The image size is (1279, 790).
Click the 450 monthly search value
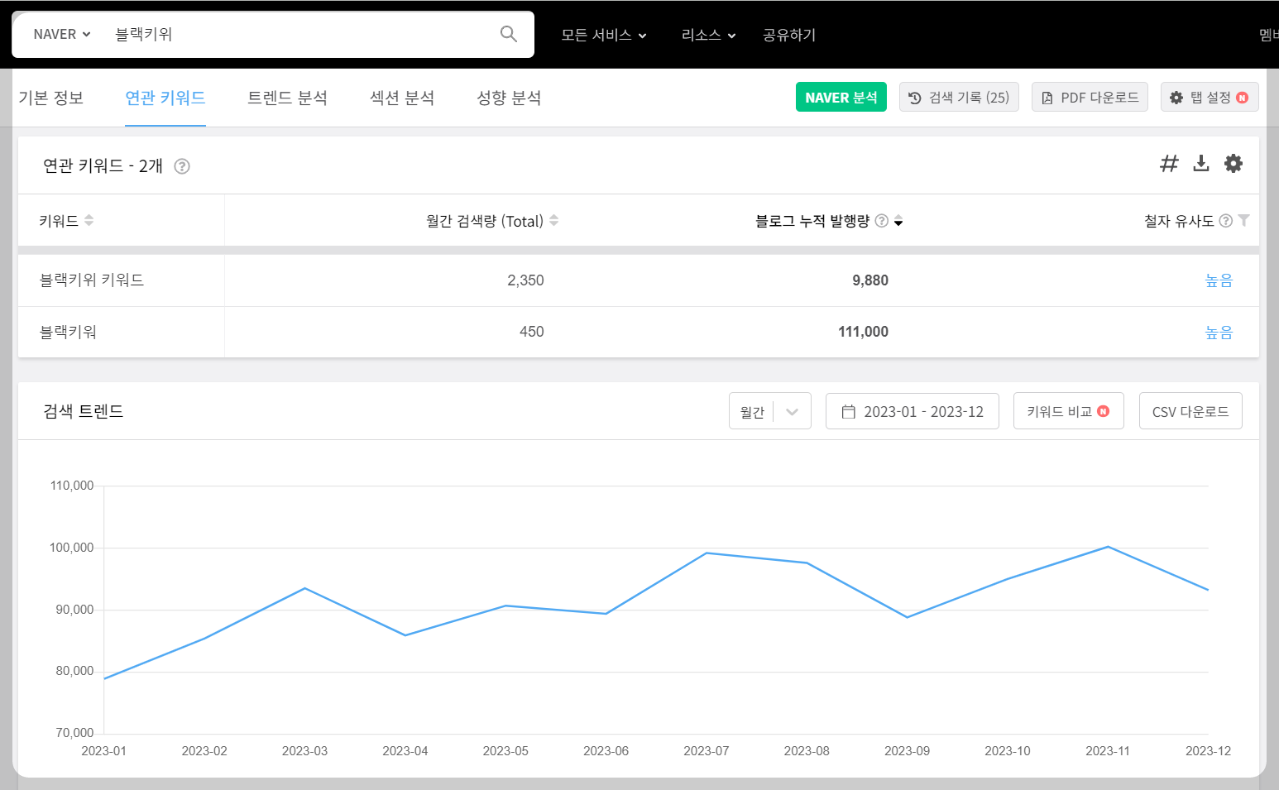(x=531, y=332)
